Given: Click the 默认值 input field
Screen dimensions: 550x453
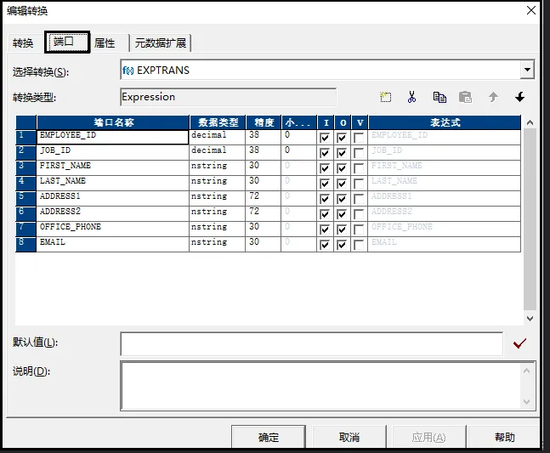Looking at the screenshot, I should coord(311,343).
